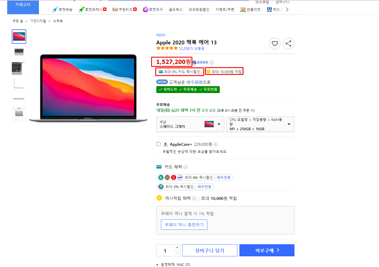Click the yellow coin icon beside 캐시적립 혜택

pos(159,198)
